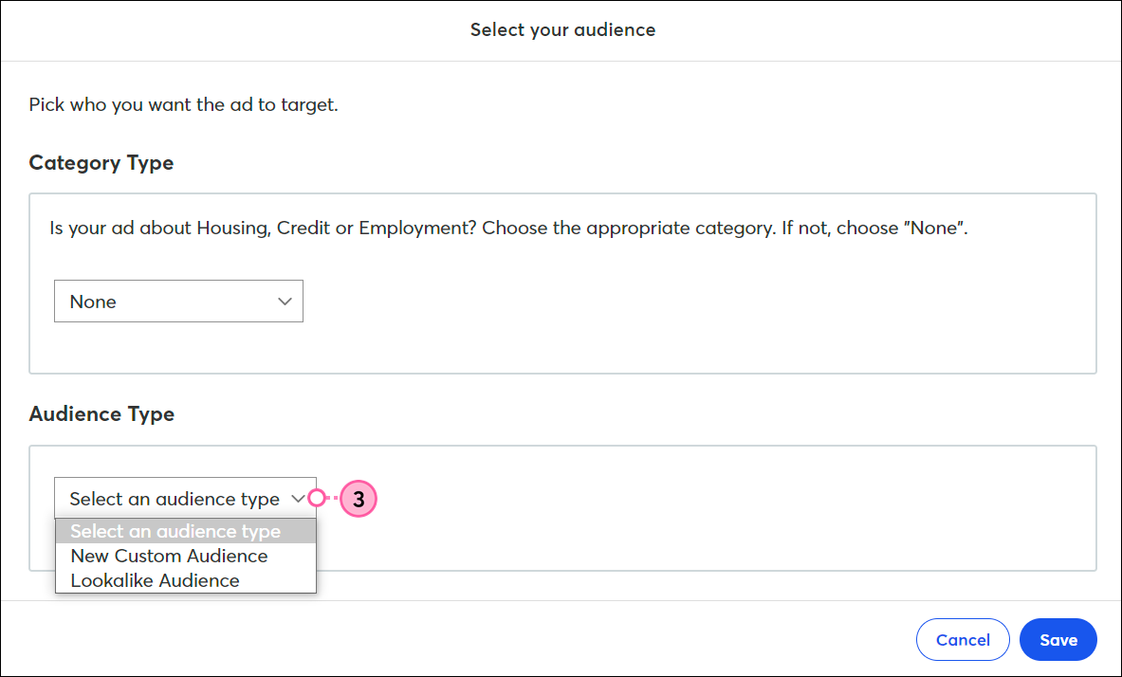Click the Category Type heading
This screenshot has height=677, width=1122.
tap(101, 163)
